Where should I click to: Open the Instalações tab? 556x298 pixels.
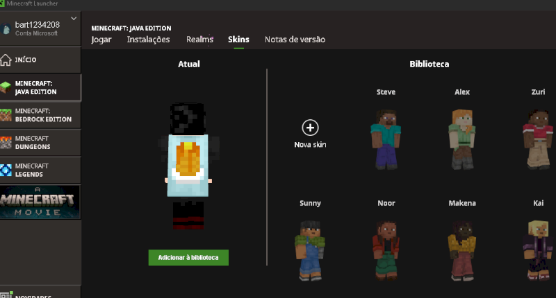coord(148,40)
